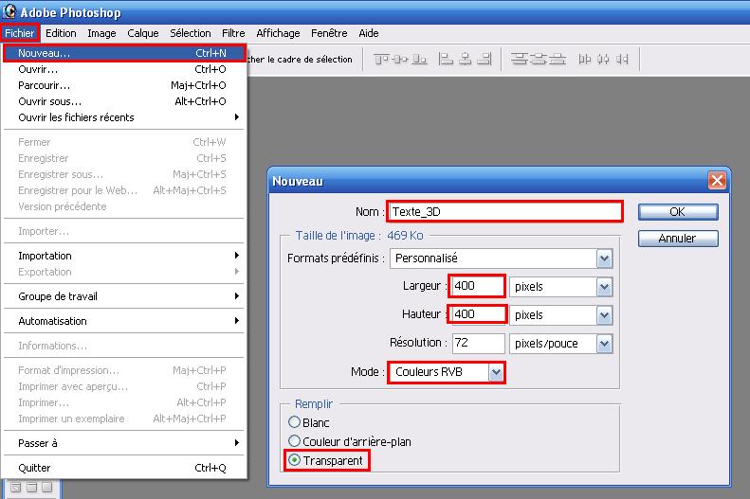Screen dimensions: 750x499
Task: Select the Blanc fill radio button
Action: pos(294,422)
